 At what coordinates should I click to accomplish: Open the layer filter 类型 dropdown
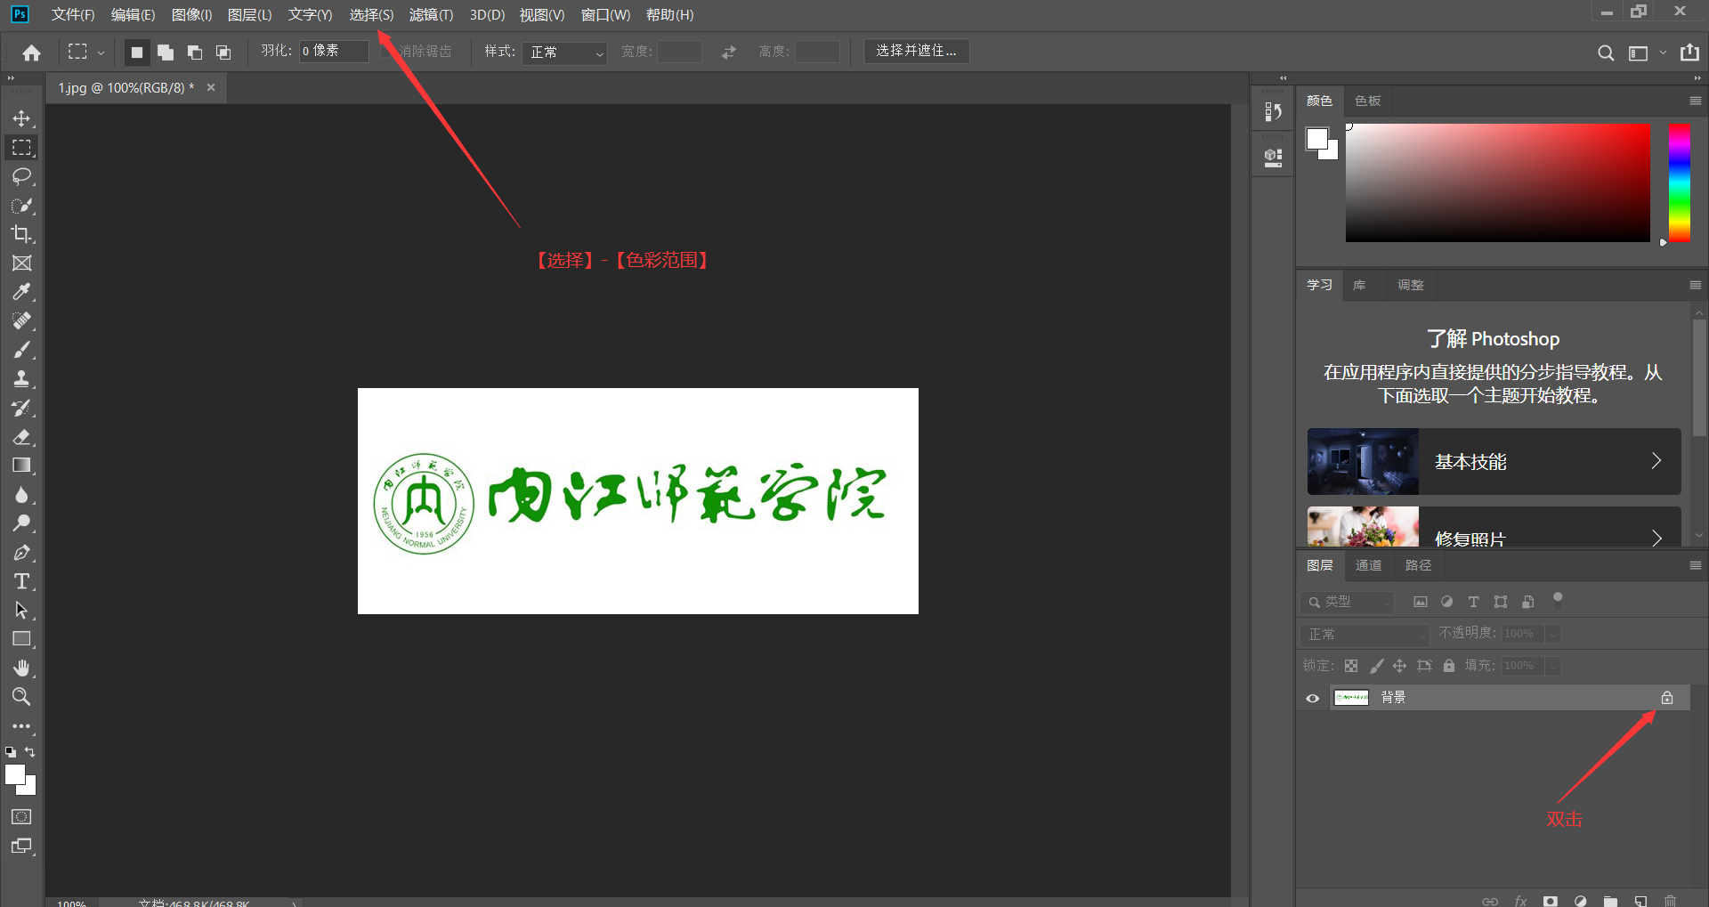click(x=1348, y=603)
